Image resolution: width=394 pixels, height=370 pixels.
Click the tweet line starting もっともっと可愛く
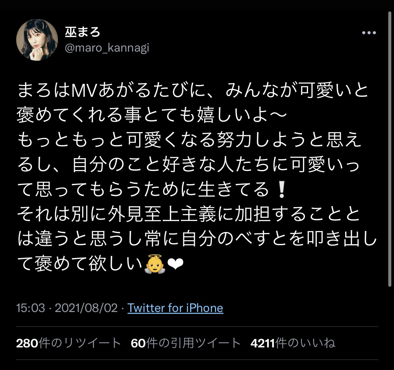(189, 140)
